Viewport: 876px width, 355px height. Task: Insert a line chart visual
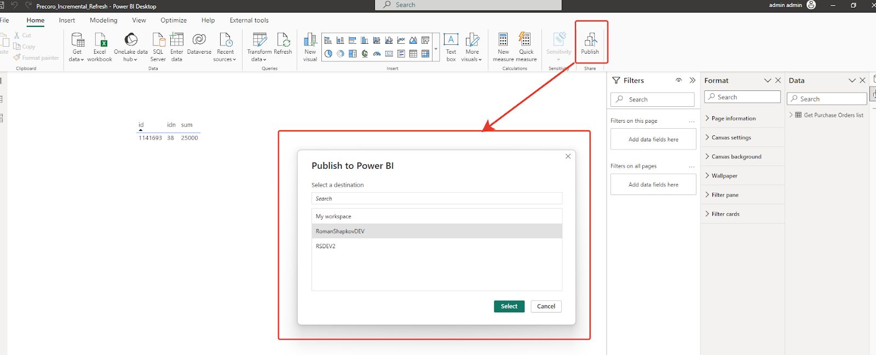coord(401,41)
